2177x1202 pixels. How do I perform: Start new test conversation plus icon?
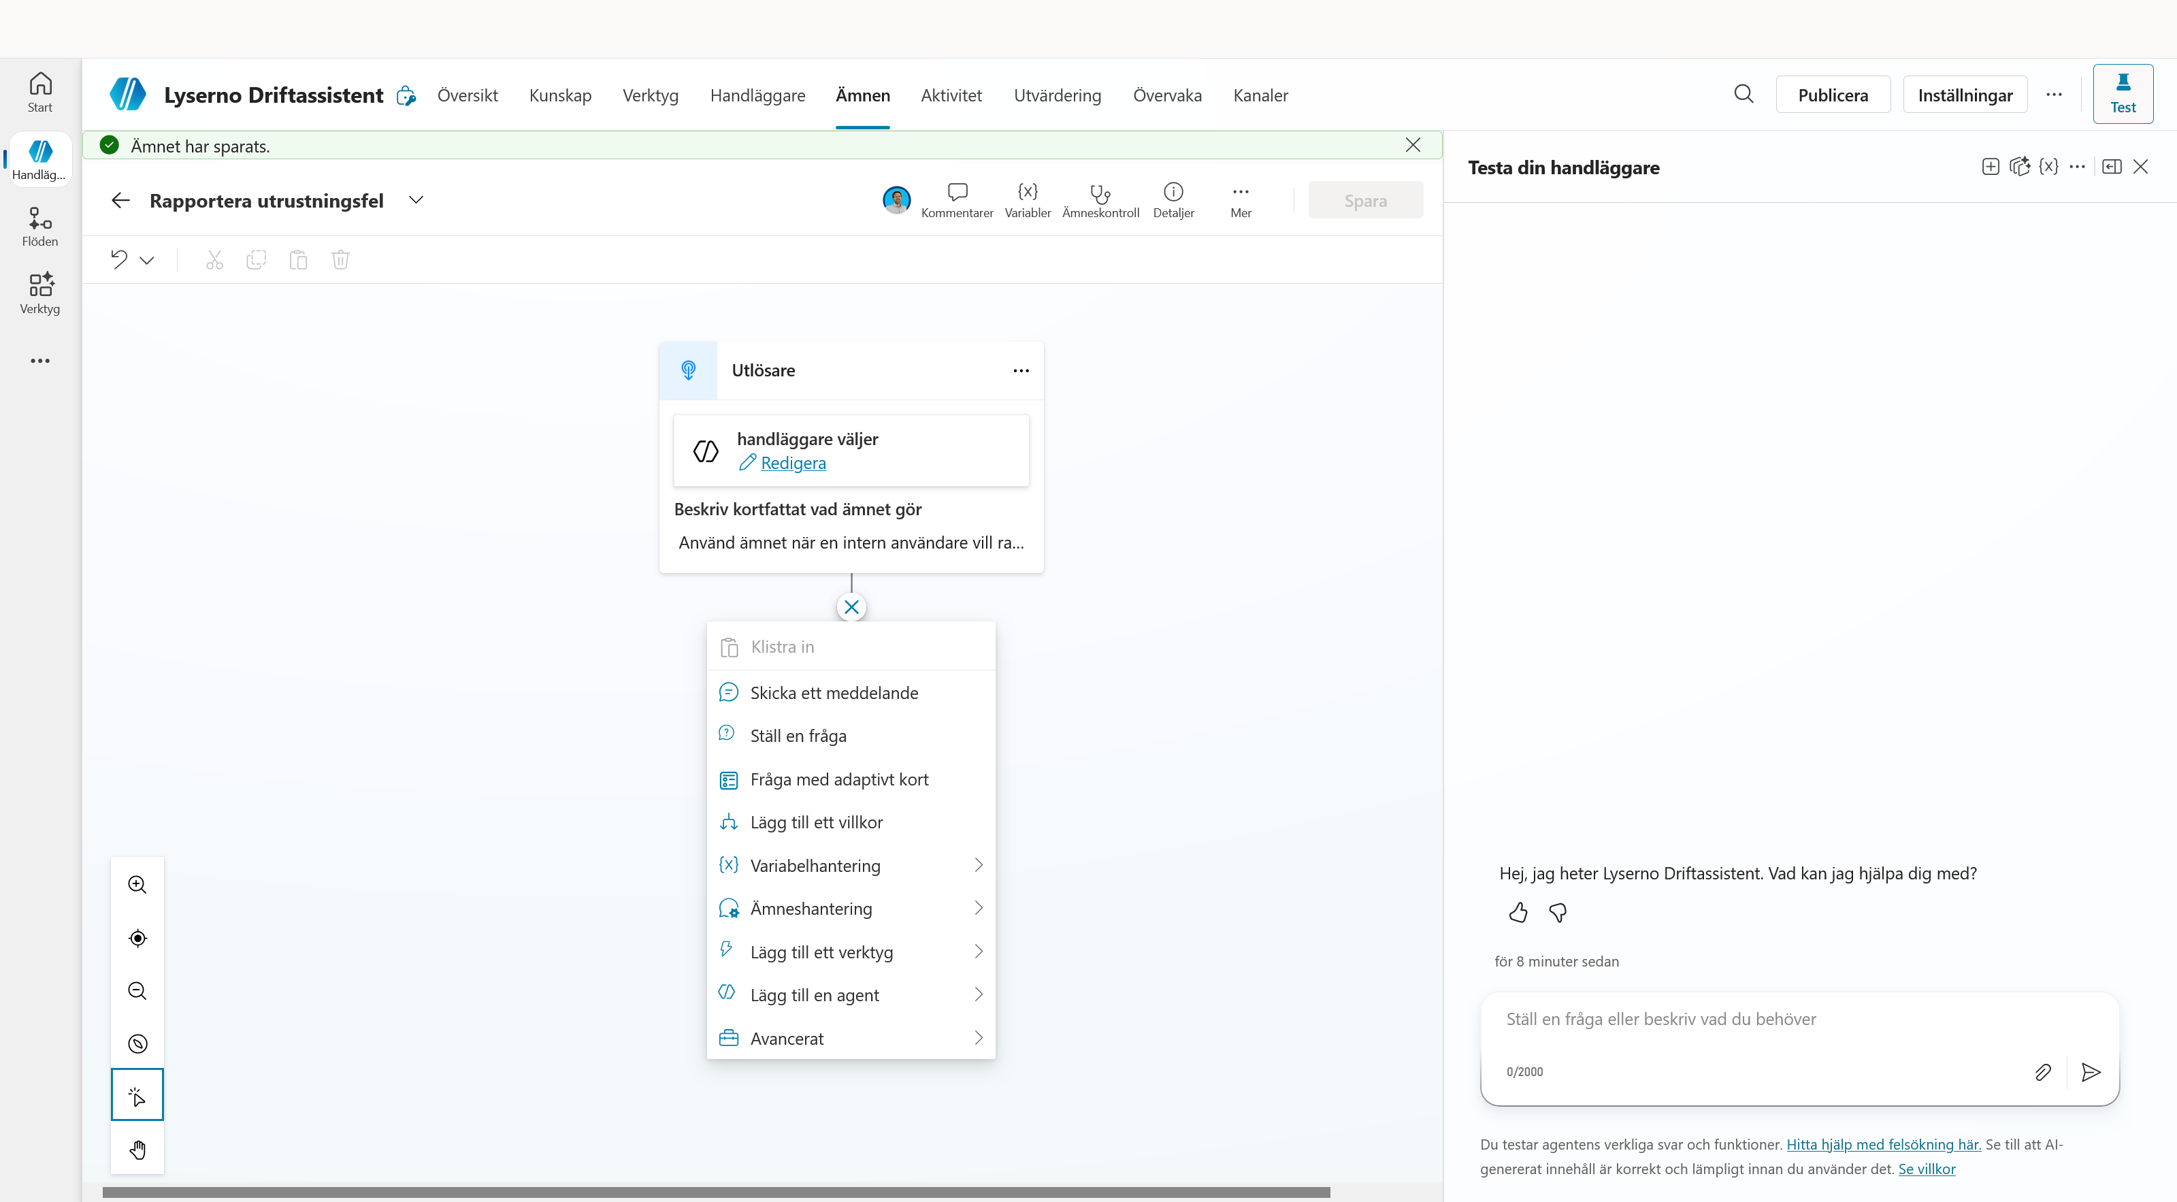point(1991,167)
